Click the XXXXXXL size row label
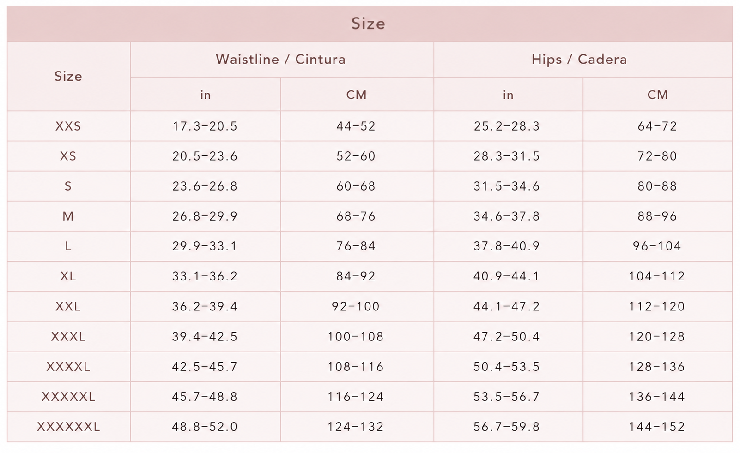The width and height of the screenshot is (740, 453). tap(68, 427)
